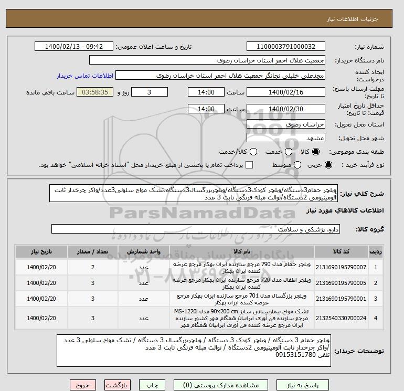Click the پاسخ به نیاز button
This screenshot has width=404, height=391.
(x=303, y=385)
